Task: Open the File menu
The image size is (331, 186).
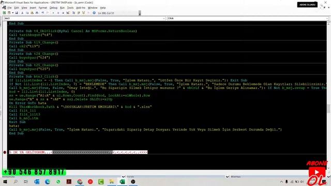Action: (x=9, y=8)
